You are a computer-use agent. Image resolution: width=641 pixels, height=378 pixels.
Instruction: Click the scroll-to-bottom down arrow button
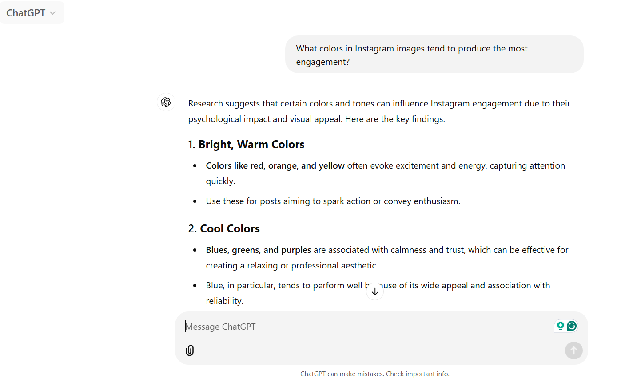coord(375,291)
